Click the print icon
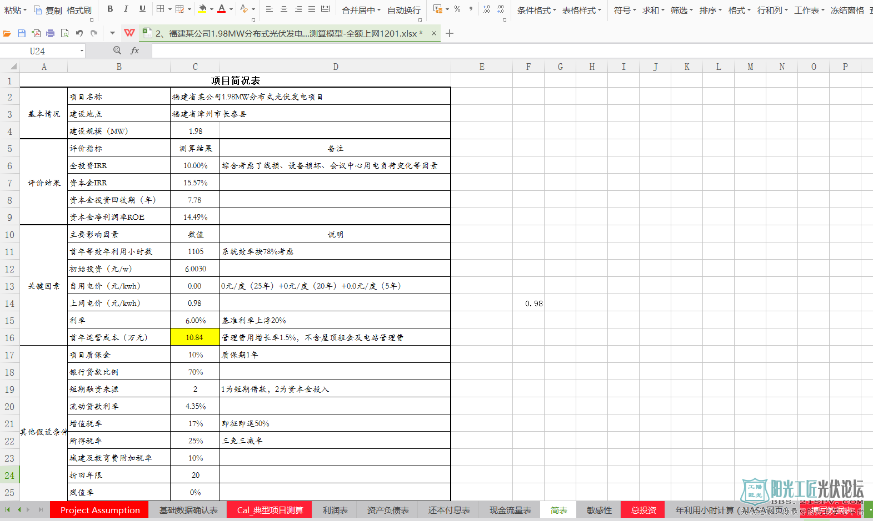Screen dimensions: 873x521 (x=51, y=33)
